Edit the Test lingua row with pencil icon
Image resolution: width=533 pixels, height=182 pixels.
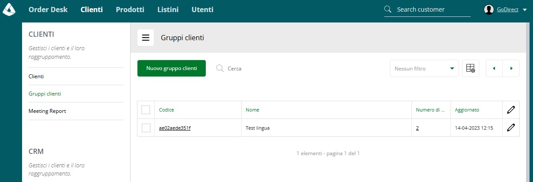point(511,128)
